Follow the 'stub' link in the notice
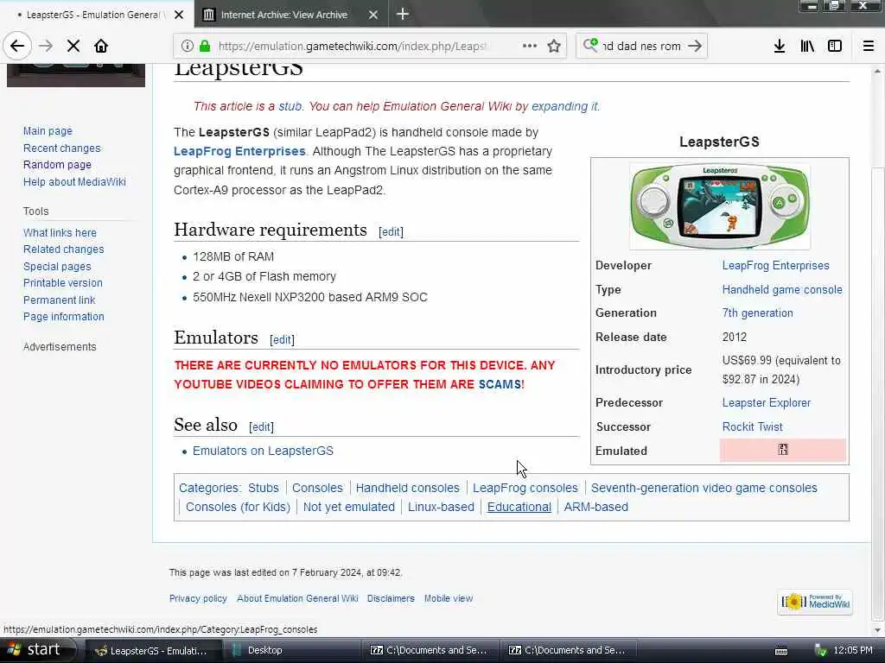Image resolution: width=885 pixels, height=663 pixels. pos(290,106)
